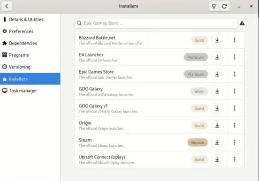Click 'The official Origin launcher.' description
This screenshot has height=181, width=259.
click(x=101, y=128)
